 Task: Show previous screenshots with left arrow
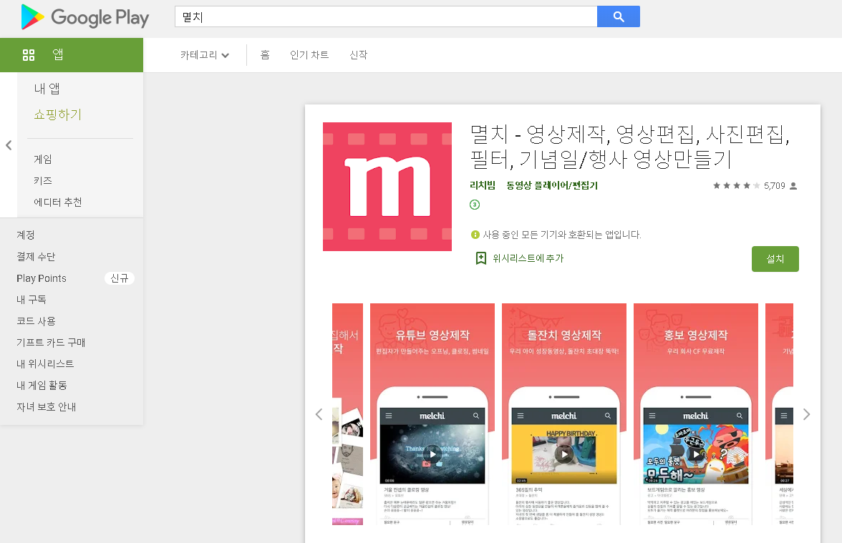pos(319,414)
